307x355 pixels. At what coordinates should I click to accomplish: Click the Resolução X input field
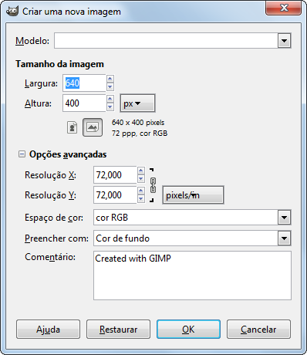point(115,174)
